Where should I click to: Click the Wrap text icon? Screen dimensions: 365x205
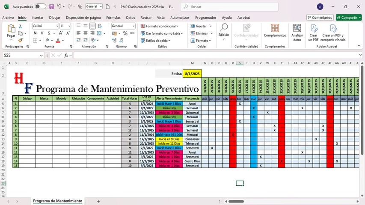(100, 26)
